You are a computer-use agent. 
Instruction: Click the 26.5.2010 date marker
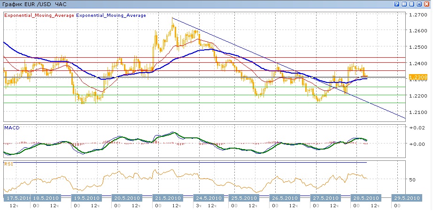coord(284,197)
